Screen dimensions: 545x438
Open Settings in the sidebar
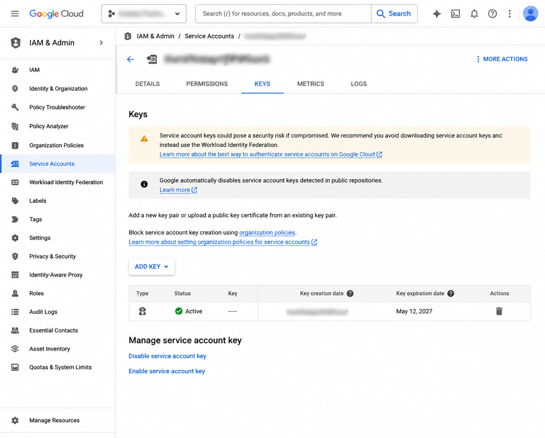58,238
